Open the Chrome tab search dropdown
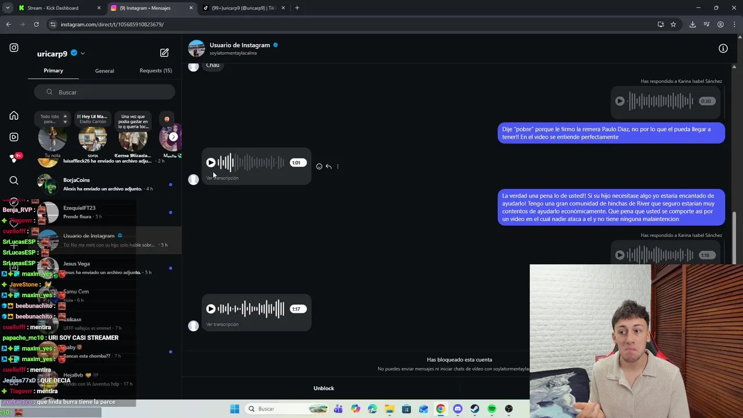Viewport: 743px width, 418px height. pos(8,8)
